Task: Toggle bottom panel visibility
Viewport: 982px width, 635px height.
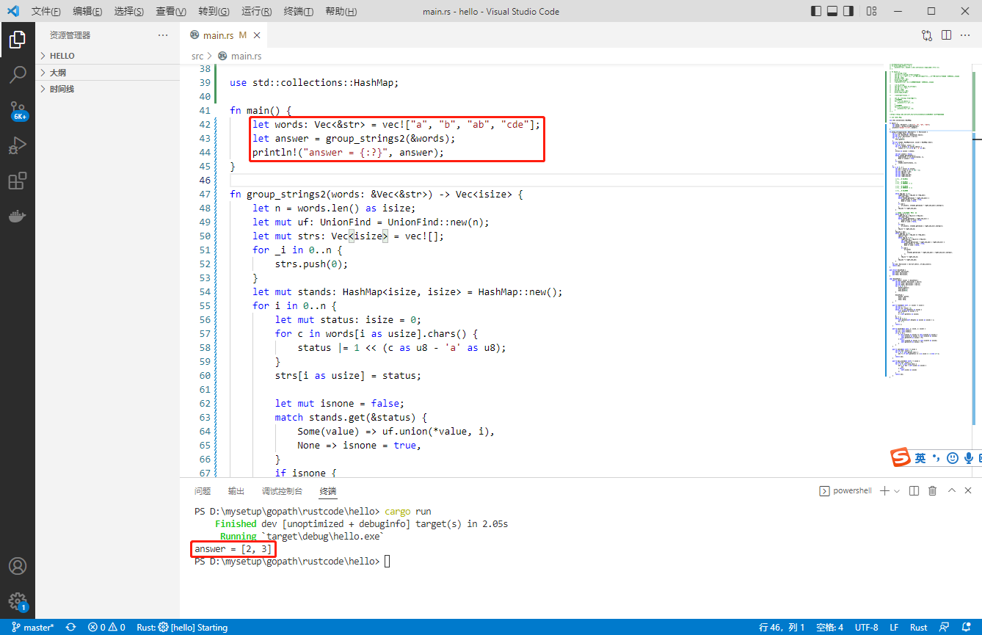Action: (x=832, y=11)
